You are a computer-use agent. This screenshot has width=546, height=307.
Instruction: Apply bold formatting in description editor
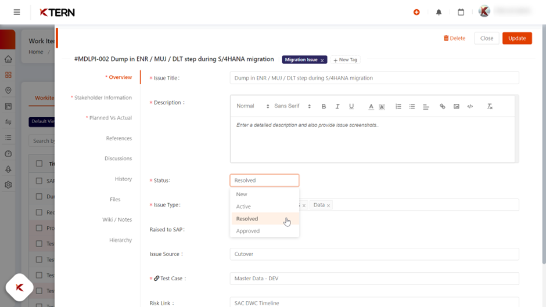324,107
